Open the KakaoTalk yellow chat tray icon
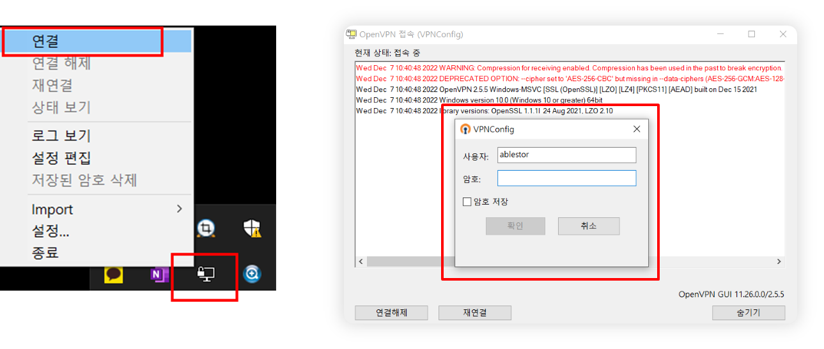 coord(114,275)
